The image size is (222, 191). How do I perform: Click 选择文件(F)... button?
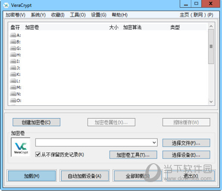(x=186, y=143)
